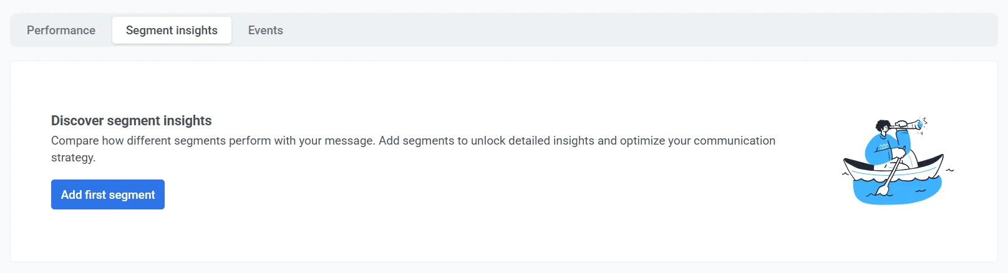Click the explorer's head in the illustration
Image resolution: width=1008 pixels, height=273 pixels.
click(x=883, y=127)
